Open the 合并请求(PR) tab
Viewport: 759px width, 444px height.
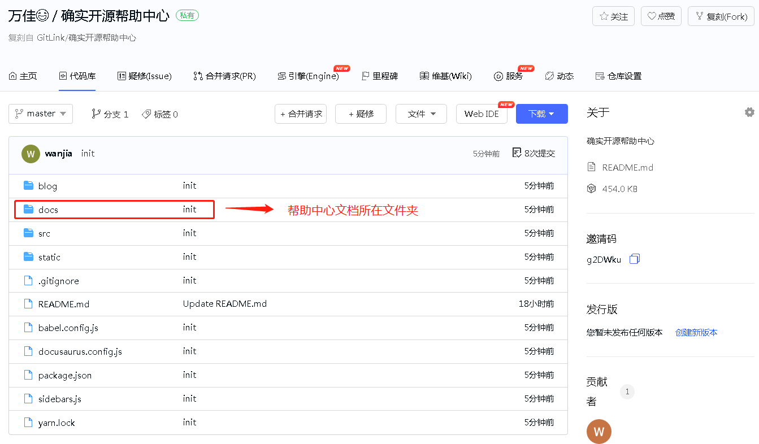[x=224, y=76]
